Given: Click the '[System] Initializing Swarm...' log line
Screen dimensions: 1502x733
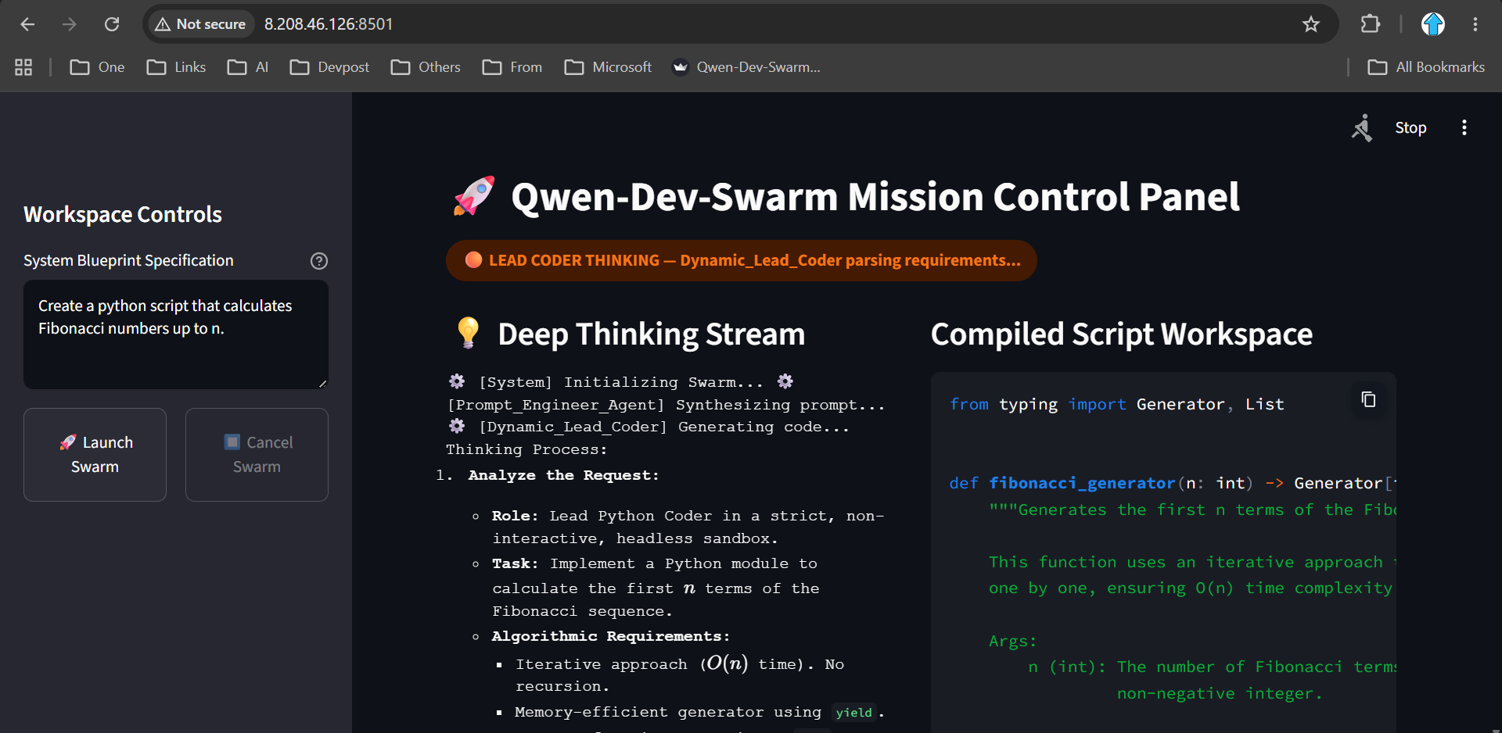Looking at the screenshot, I should (x=621, y=381).
